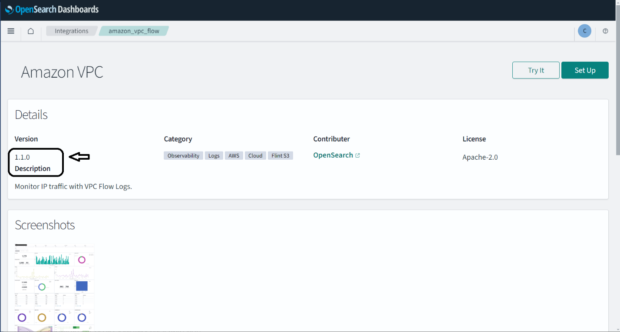Click the Observability category badge
The image size is (620, 332).
coord(183,156)
